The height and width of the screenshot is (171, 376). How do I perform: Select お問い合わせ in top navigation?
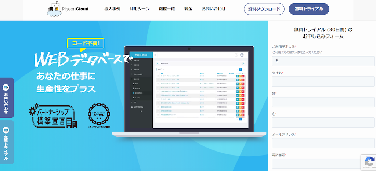[213, 9]
